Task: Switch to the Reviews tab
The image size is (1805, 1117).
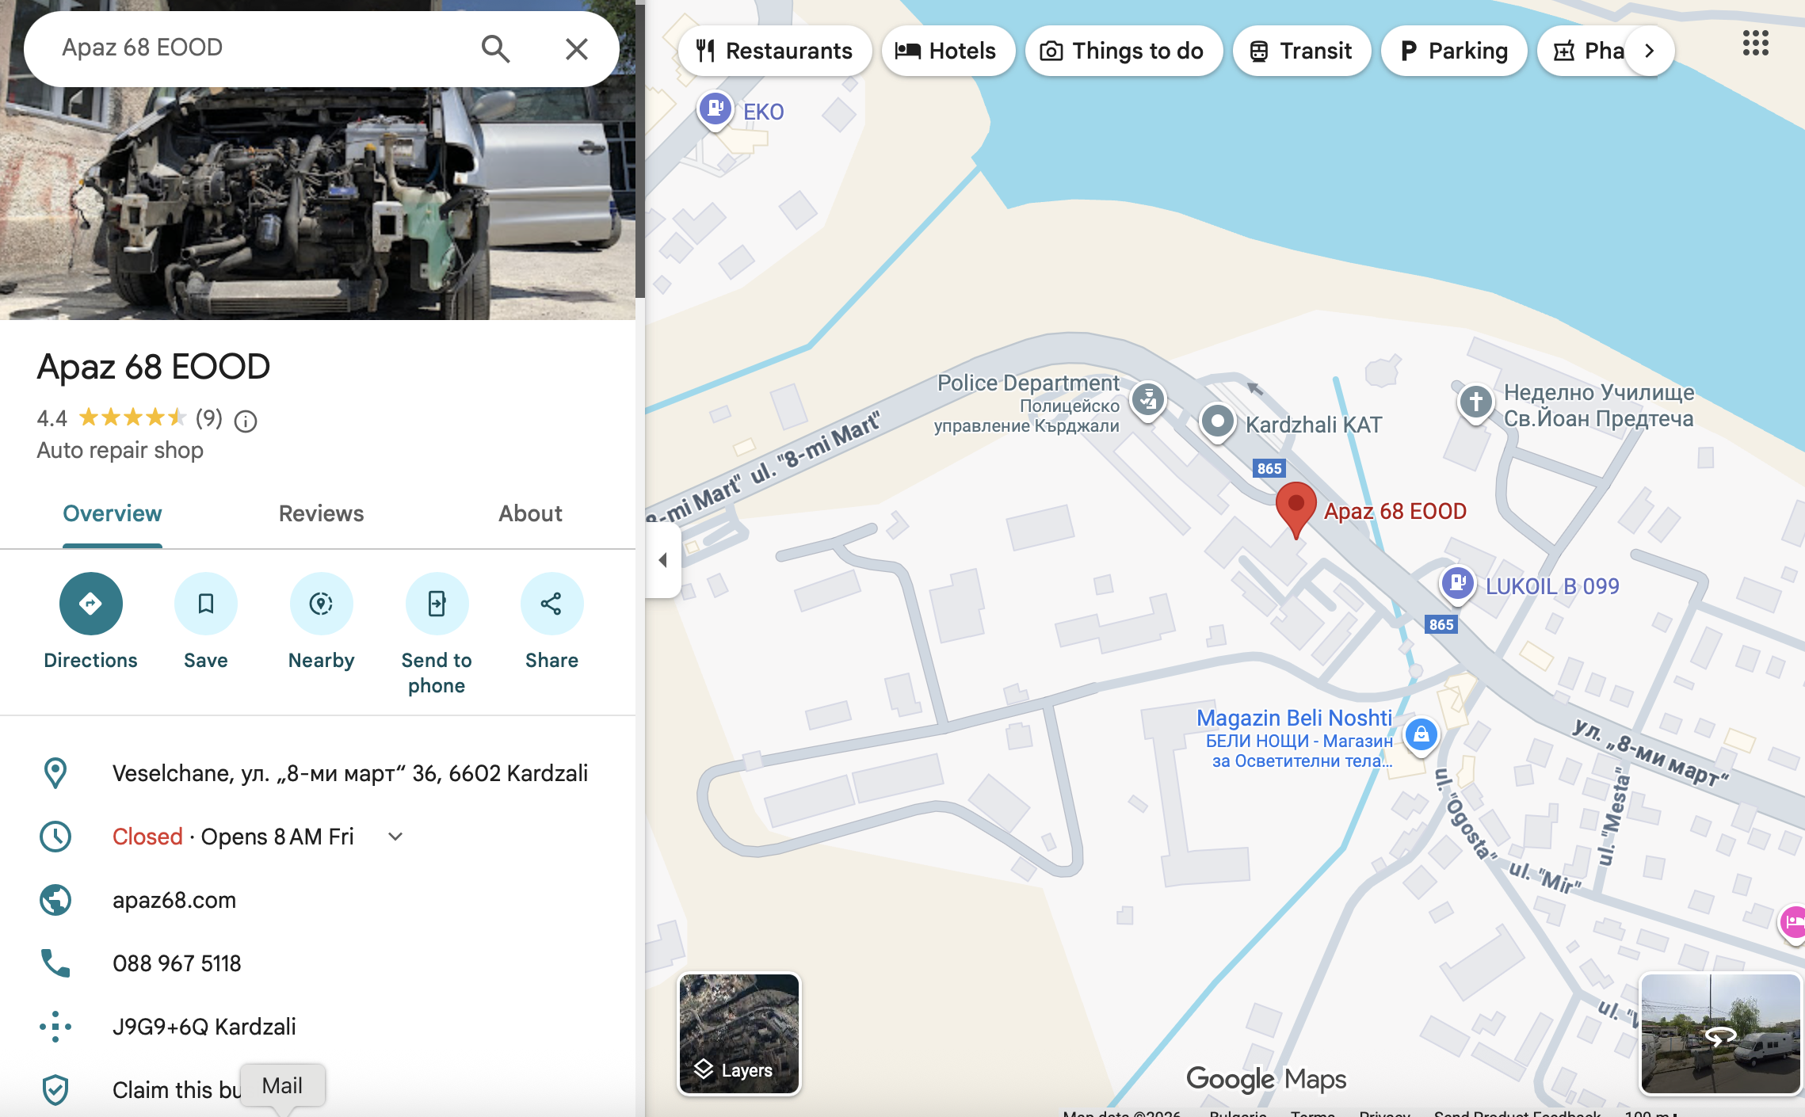Action: [x=321, y=513]
